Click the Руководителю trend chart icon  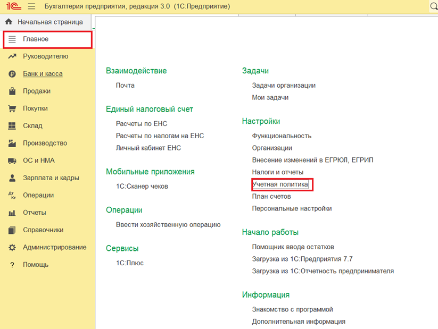click(x=12, y=56)
